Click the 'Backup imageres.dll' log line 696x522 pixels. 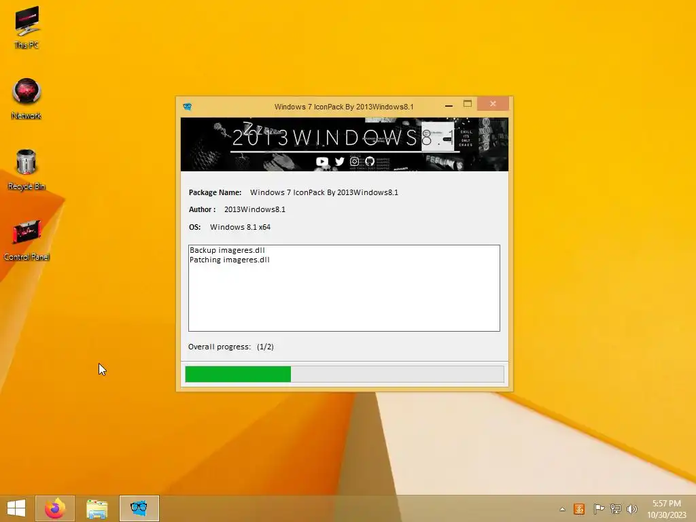[x=227, y=250]
